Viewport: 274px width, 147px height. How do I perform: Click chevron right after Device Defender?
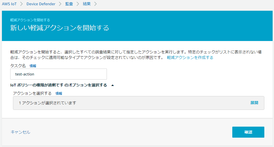click(60, 4)
